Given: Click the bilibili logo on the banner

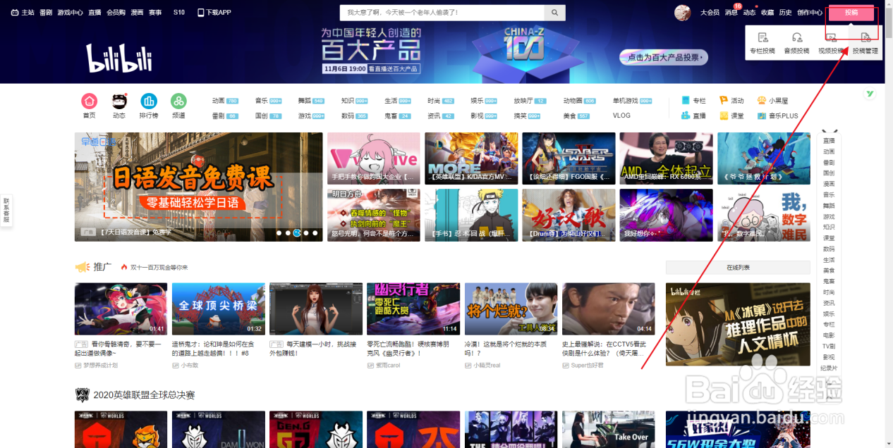Looking at the screenshot, I should click(x=120, y=58).
